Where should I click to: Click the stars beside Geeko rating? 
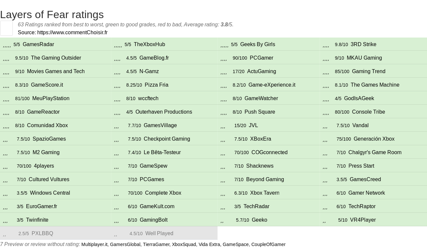pos(222,220)
